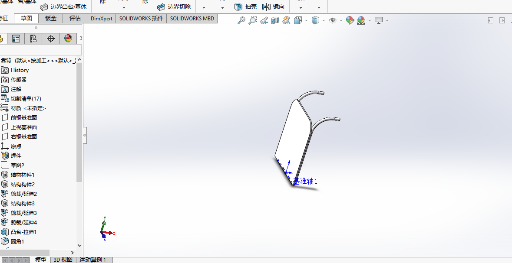Viewport: 512px width, 263px height.
Task: Select 材质 <未指定> material item
Action: [23, 108]
